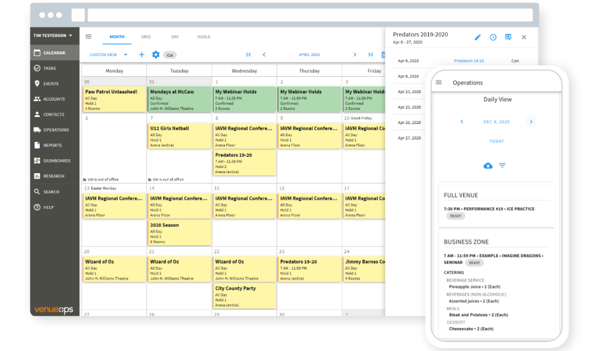Click the plus icon to add event
The width and height of the screenshot is (599, 351).
point(142,54)
